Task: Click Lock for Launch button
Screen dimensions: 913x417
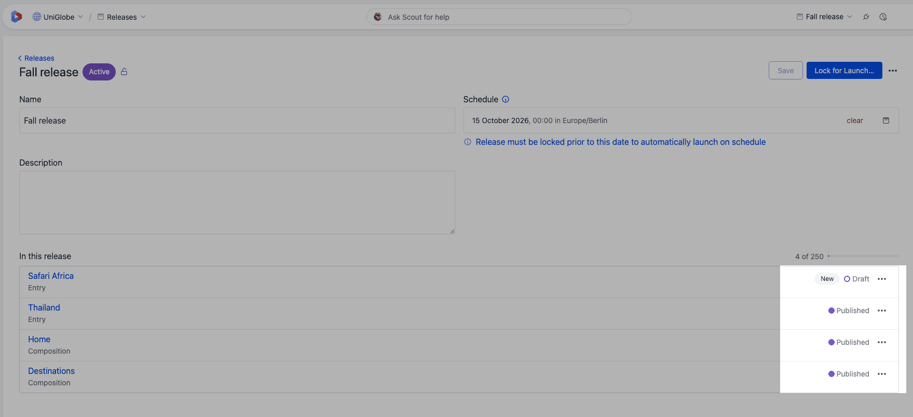Action: pyautogui.click(x=844, y=71)
